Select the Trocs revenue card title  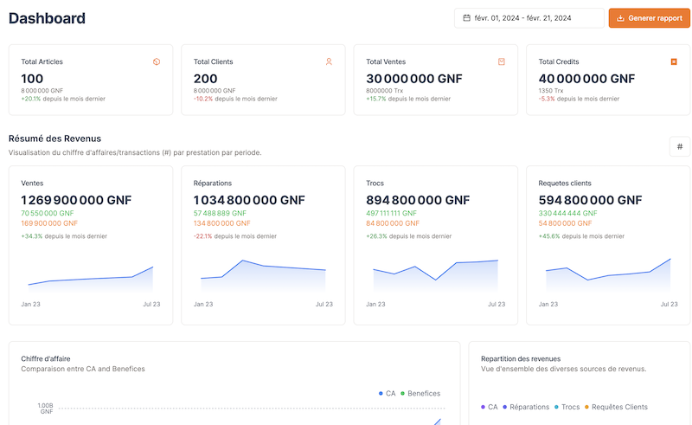click(375, 184)
